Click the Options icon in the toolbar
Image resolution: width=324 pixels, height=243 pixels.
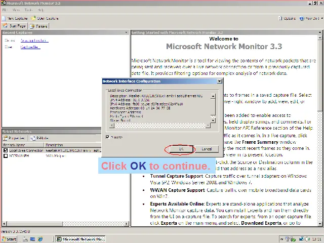point(280,18)
